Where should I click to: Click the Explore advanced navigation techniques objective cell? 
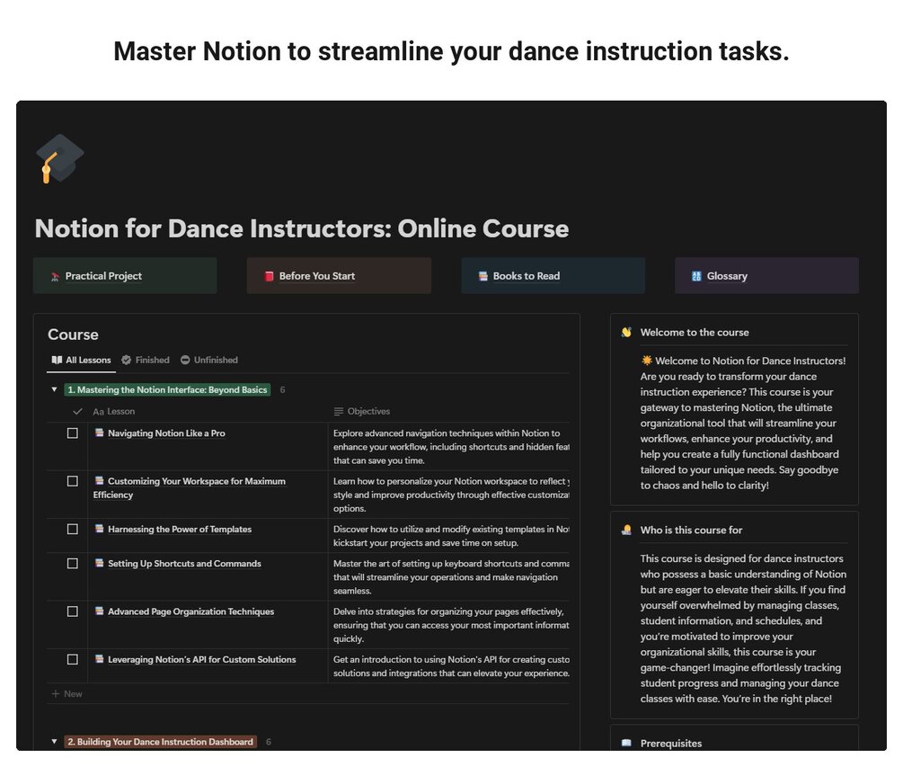coord(448,447)
